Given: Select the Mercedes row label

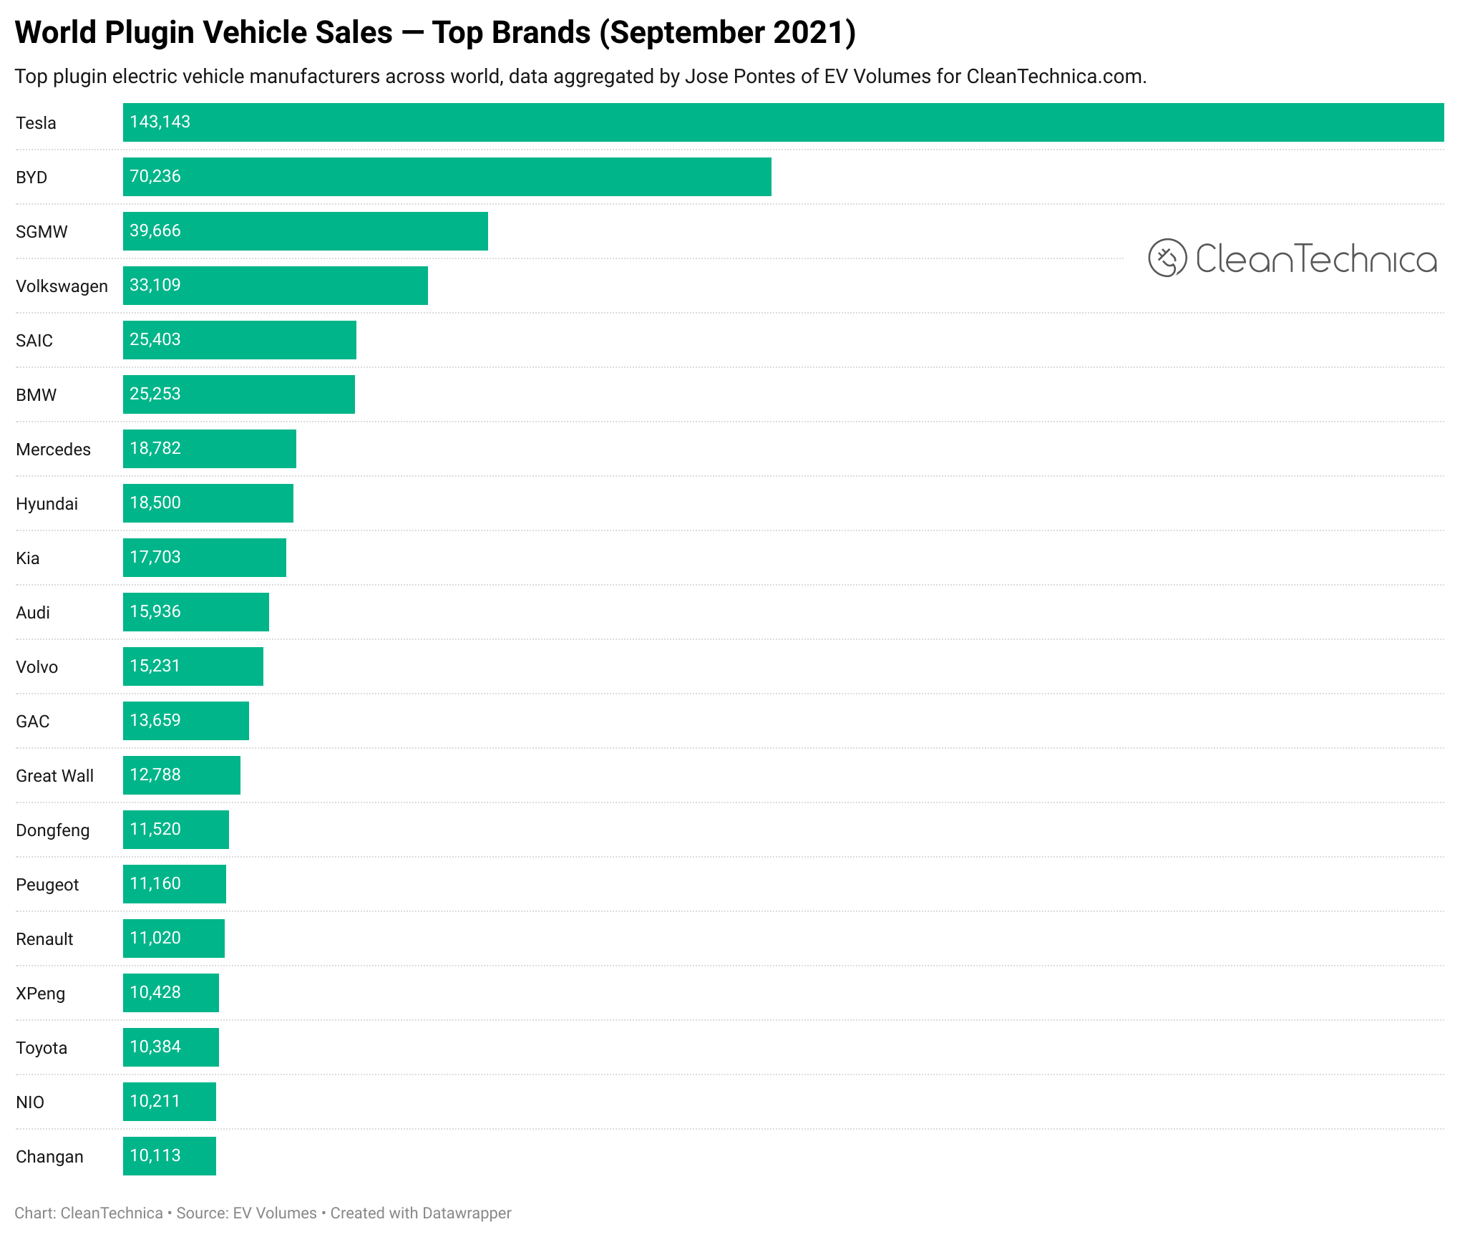Looking at the screenshot, I should (54, 450).
